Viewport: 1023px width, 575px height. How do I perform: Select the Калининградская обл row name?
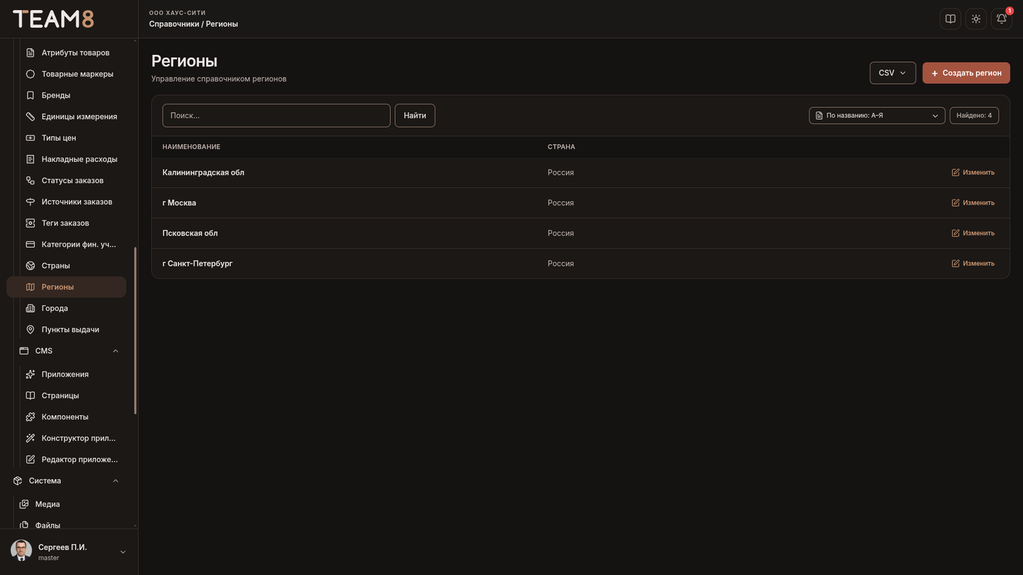tap(203, 172)
